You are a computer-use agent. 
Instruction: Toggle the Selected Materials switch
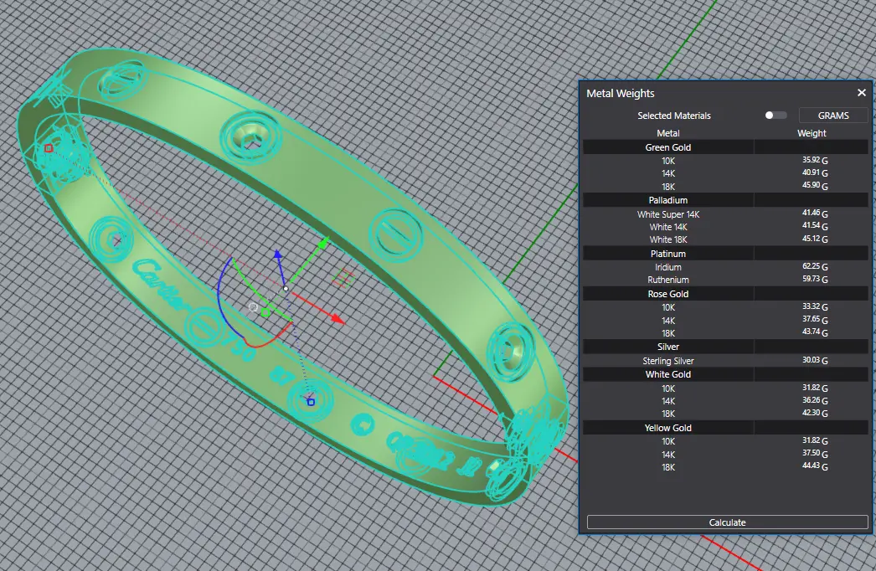coord(776,116)
